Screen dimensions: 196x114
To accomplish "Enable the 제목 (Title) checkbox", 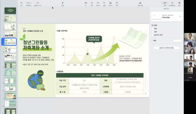I will click(153, 29).
